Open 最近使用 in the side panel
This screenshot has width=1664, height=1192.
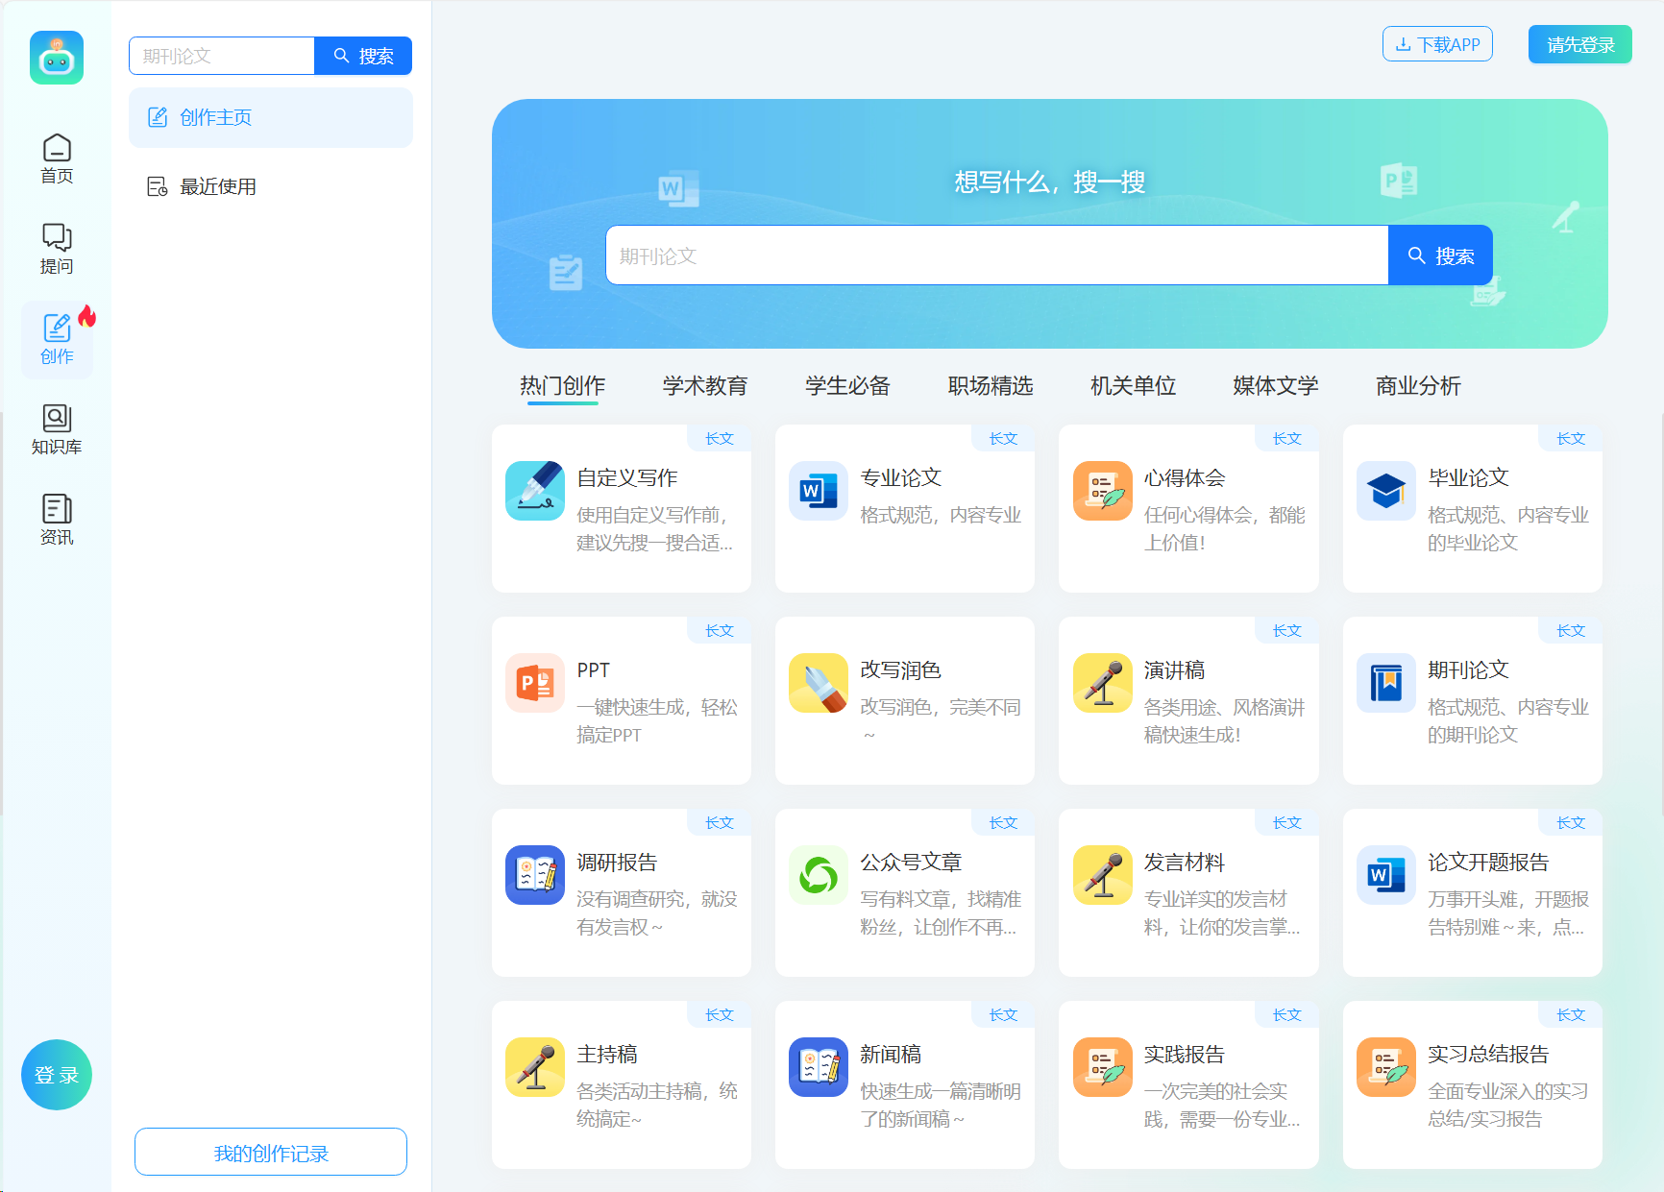(x=218, y=186)
